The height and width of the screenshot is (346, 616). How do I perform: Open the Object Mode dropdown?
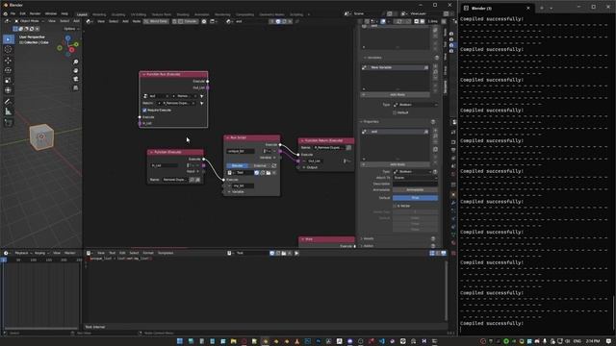[30, 21]
